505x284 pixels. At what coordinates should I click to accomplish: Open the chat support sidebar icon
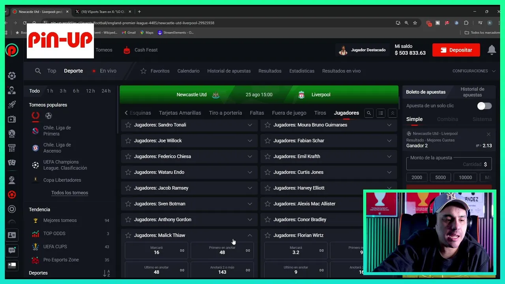pyautogui.click(x=12, y=250)
